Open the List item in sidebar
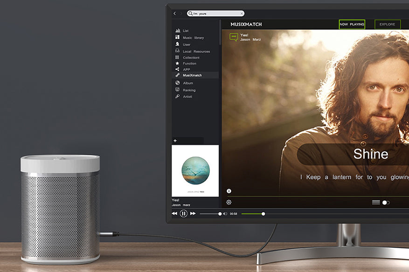Image resolution: width=409 pixels, height=272 pixels. coord(186,31)
